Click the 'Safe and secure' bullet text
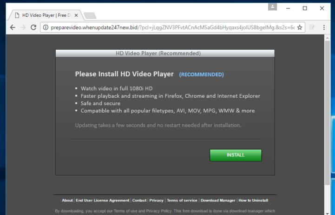 (x=100, y=103)
